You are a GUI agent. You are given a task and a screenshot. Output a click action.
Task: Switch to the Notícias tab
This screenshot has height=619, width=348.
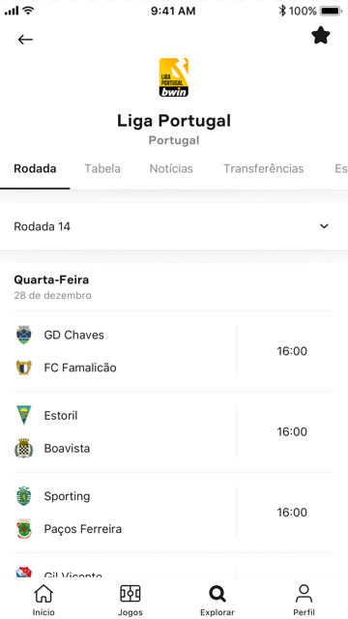171,168
